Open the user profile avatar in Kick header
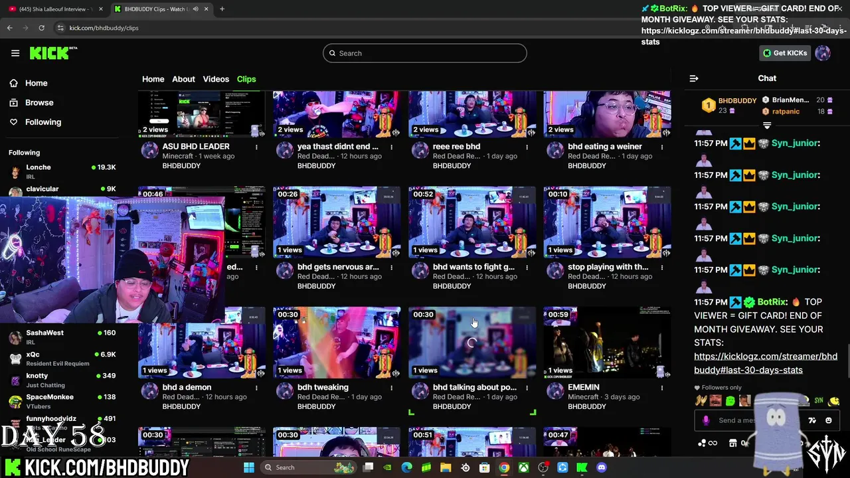This screenshot has width=850, height=478. [823, 53]
